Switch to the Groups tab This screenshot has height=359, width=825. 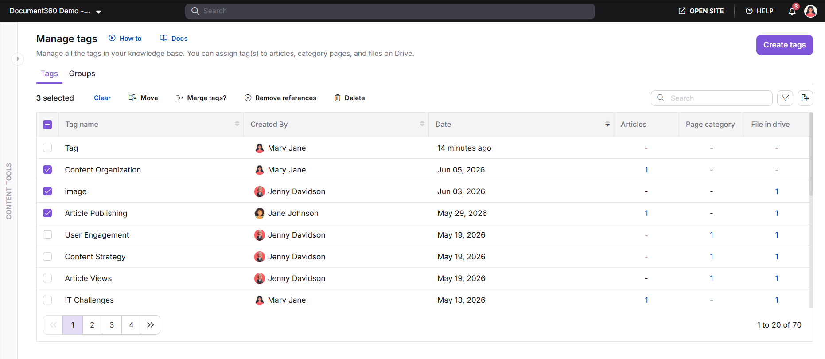coord(82,74)
